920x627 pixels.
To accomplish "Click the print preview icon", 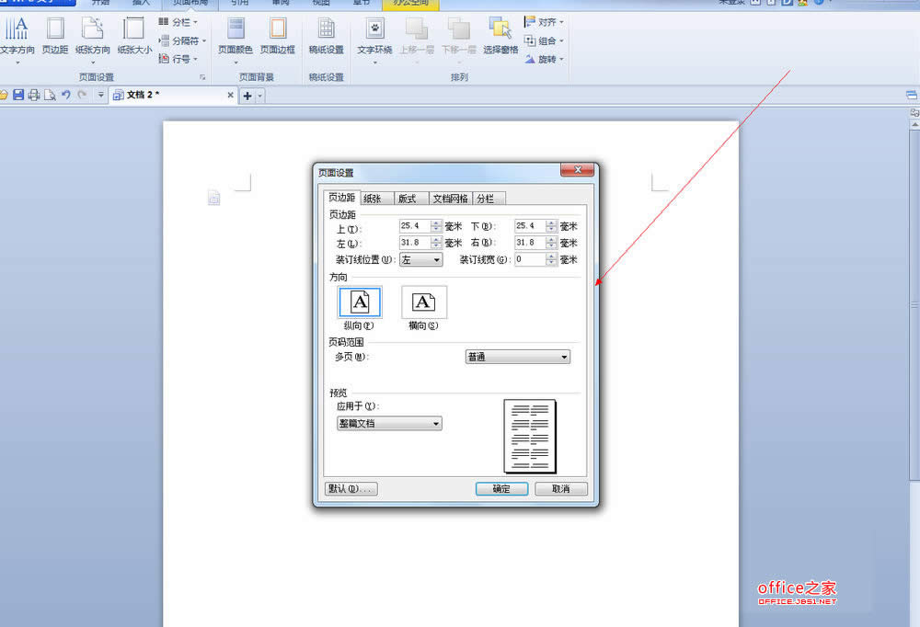I will (50, 95).
